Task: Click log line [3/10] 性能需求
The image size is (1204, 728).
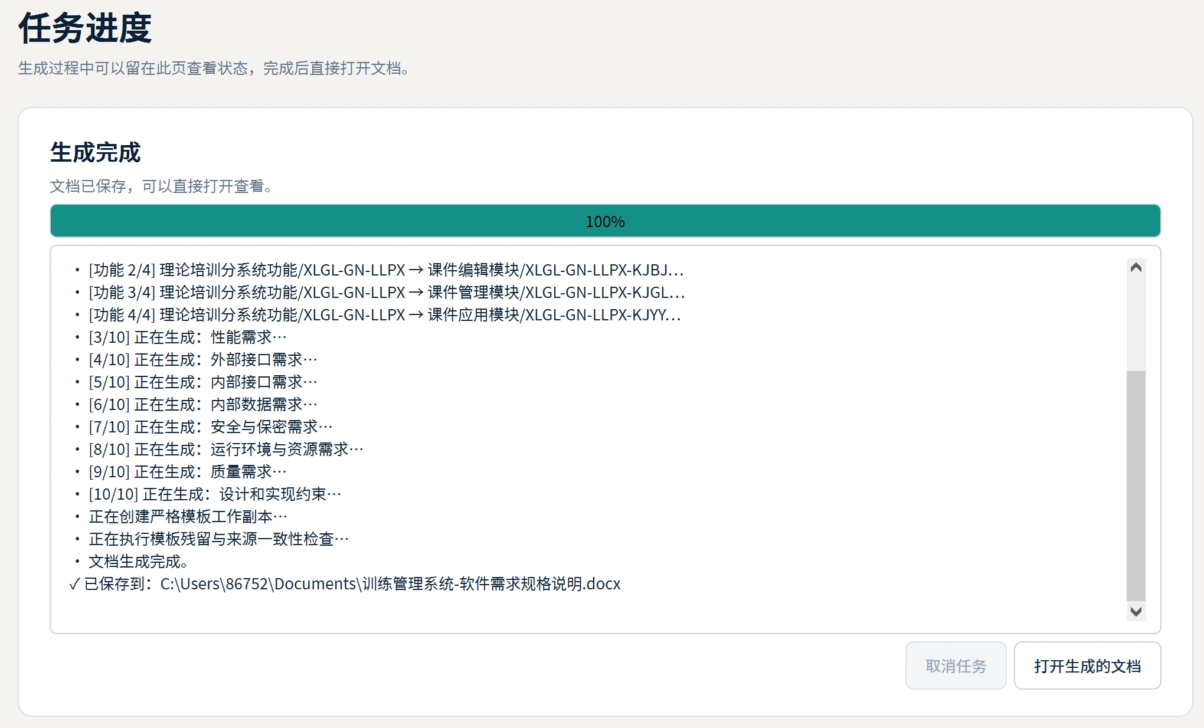Action: pyautogui.click(x=188, y=337)
